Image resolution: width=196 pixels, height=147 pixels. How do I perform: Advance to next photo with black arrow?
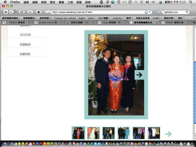click(x=139, y=75)
